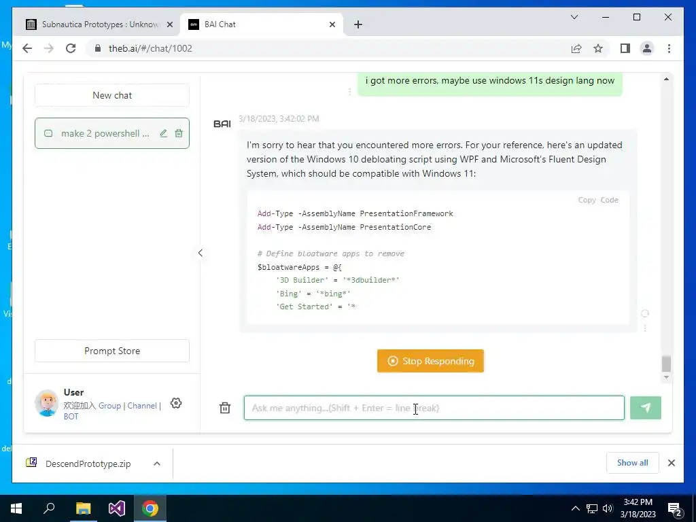The height and width of the screenshot is (522, 696).
Task: Close the Subnautica Prototypes tab
Action: click(169, 24)
